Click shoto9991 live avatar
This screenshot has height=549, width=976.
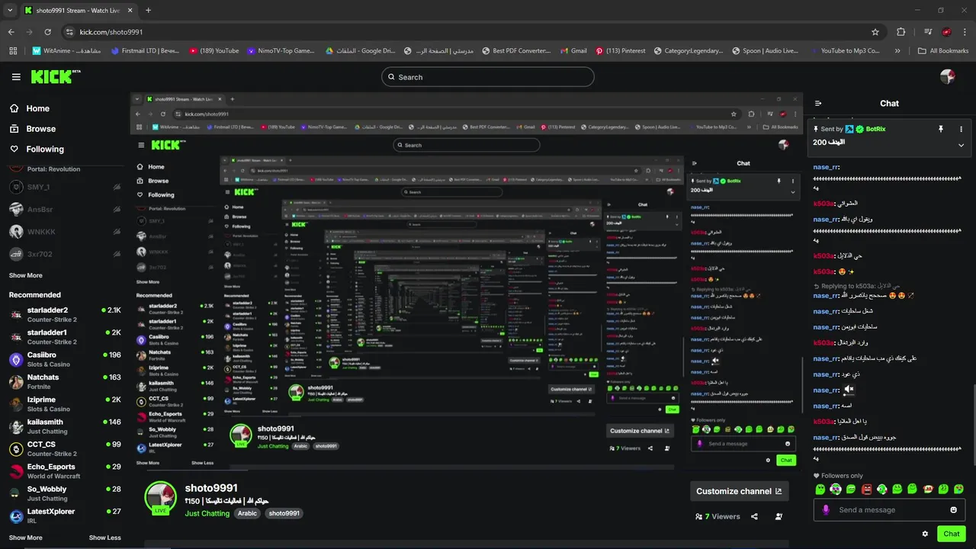click(x=161, y=498)
